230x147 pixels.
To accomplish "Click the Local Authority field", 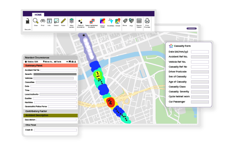I will (x=58, y=94).
